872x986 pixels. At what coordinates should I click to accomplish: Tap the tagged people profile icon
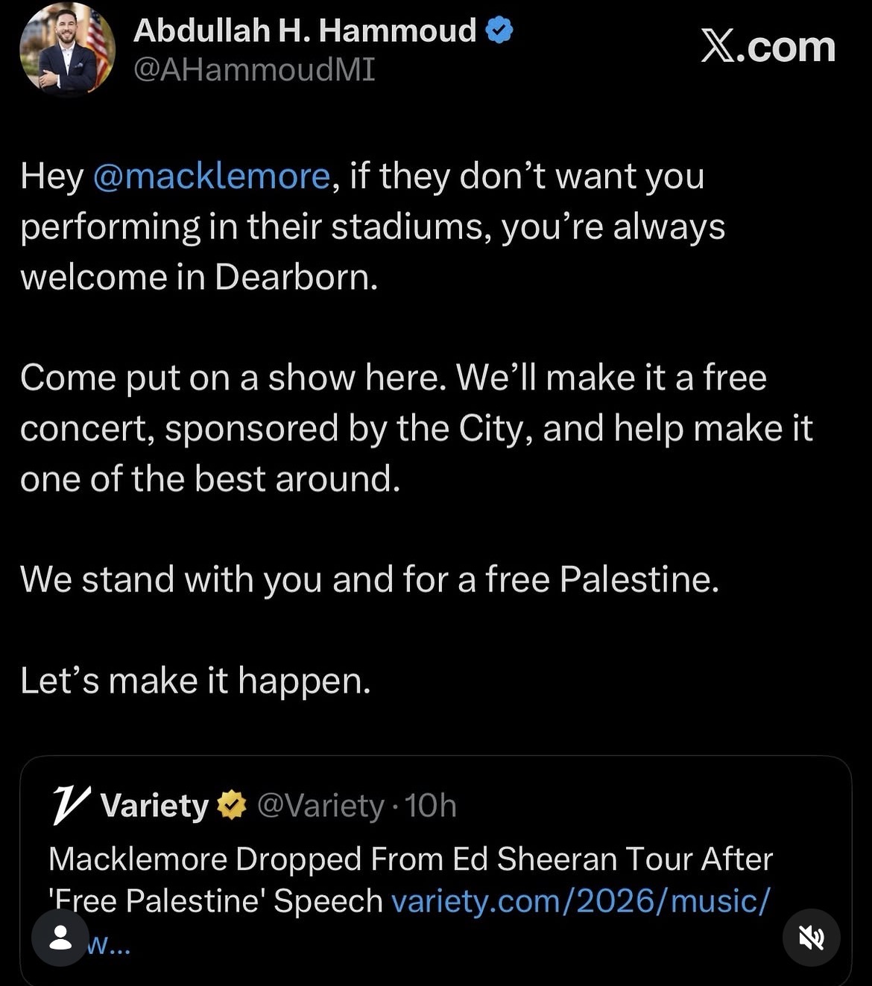60,938
